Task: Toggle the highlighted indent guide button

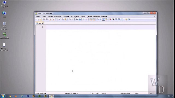Action: (103, 19)
